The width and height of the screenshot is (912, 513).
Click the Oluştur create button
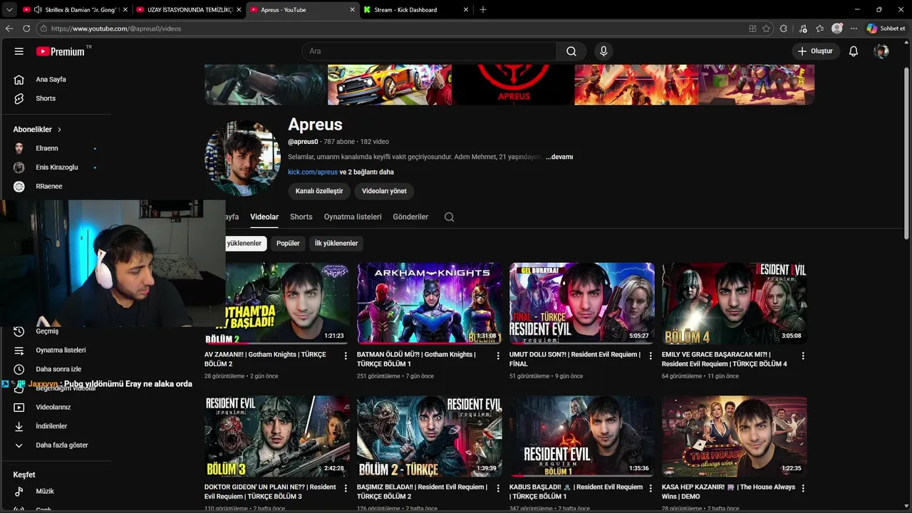tap(815, 51)
